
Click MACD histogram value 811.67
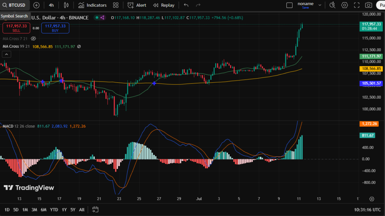click(x=44, y=126)
